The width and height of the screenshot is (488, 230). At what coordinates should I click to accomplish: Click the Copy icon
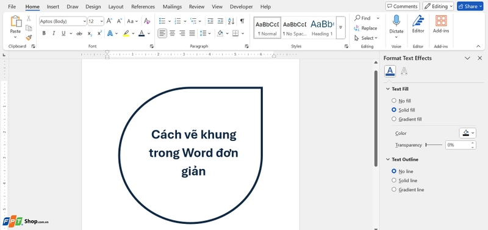click(29, 28)
